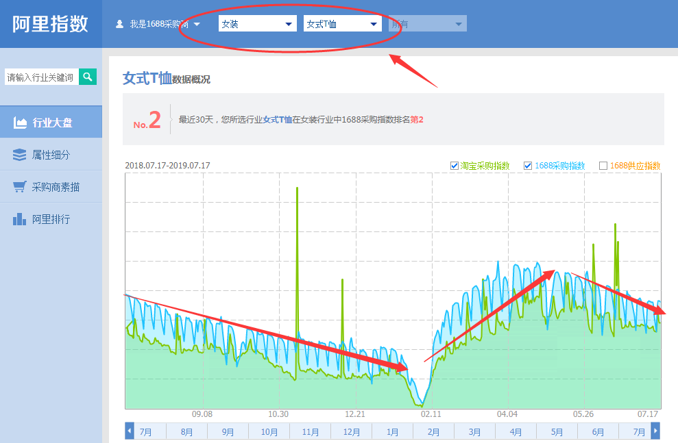Viewport: 678px width, 443px height.
Task: Select 6月 on the month timeline
Action: 598,432
